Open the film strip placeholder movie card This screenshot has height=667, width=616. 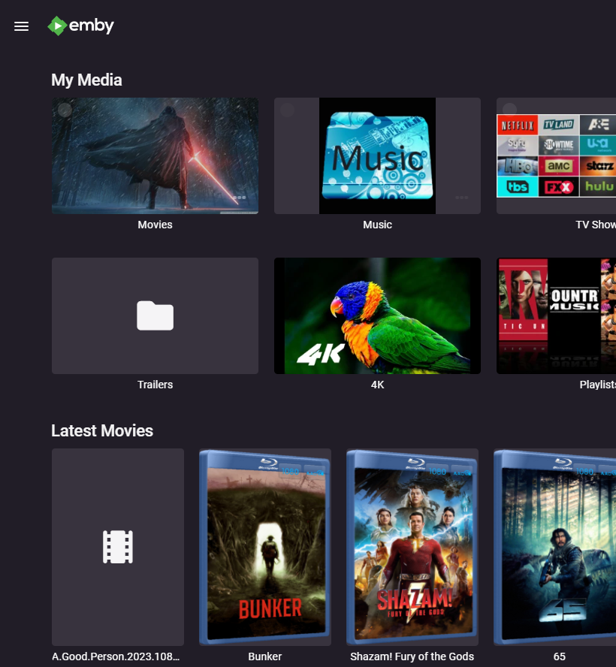point(118,547)
